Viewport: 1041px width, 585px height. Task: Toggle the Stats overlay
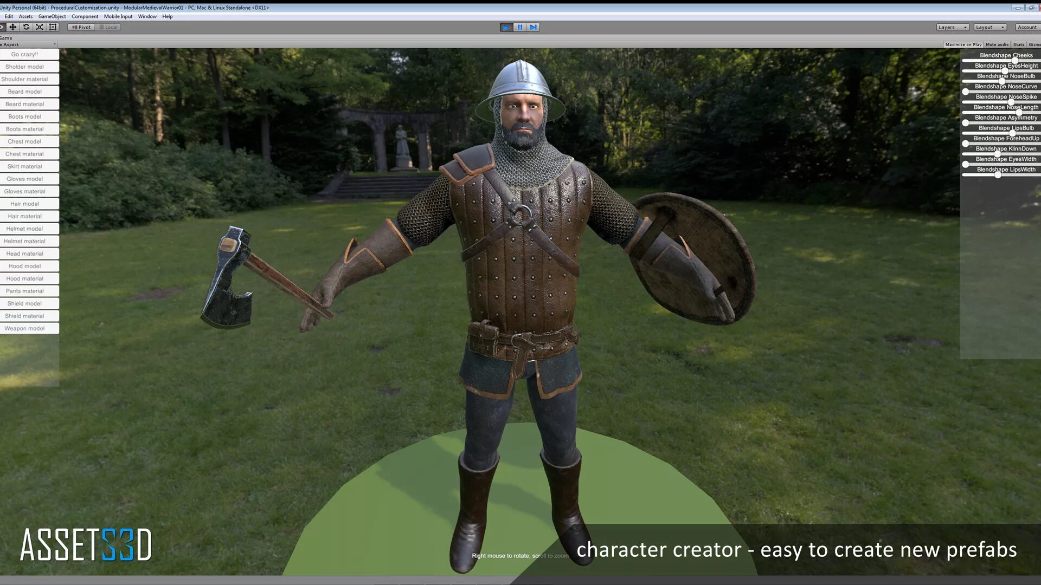[1018, 44]
